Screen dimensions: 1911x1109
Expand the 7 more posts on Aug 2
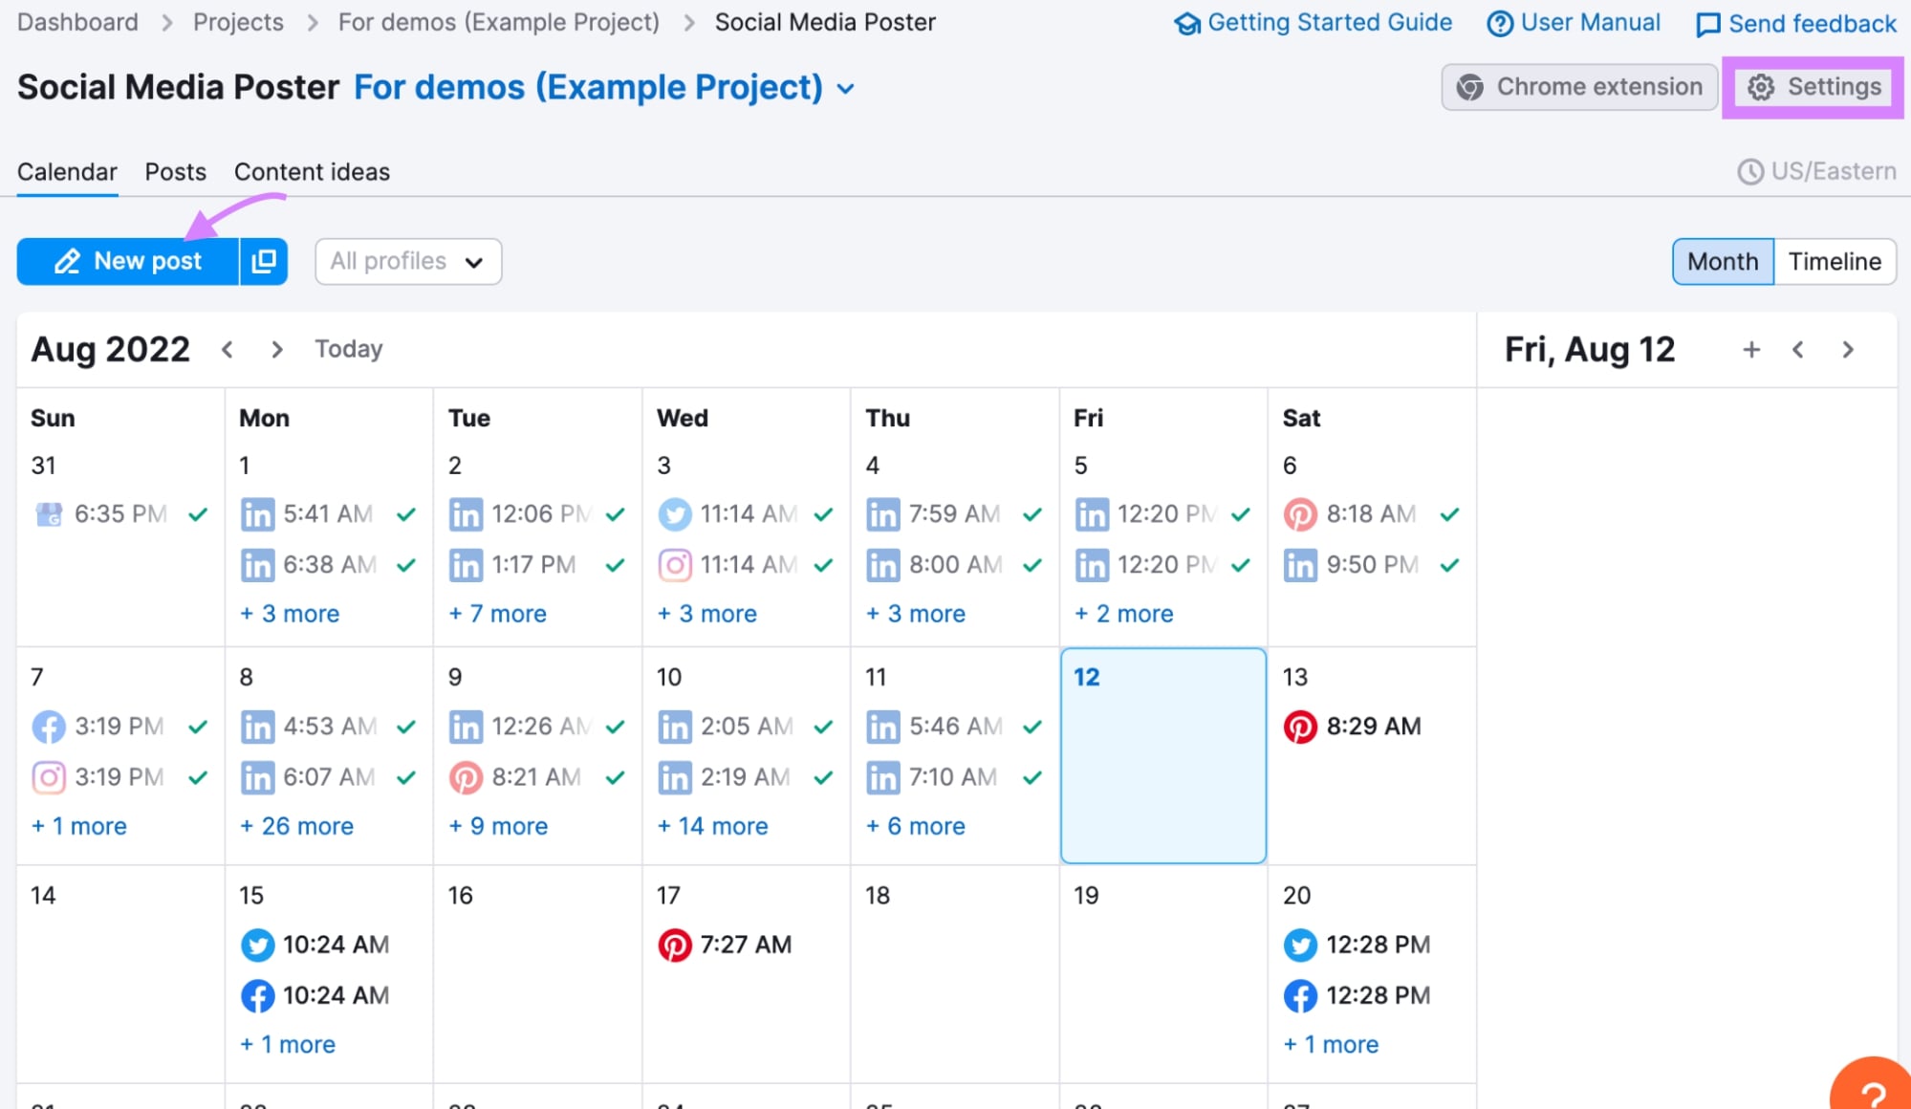498,613
